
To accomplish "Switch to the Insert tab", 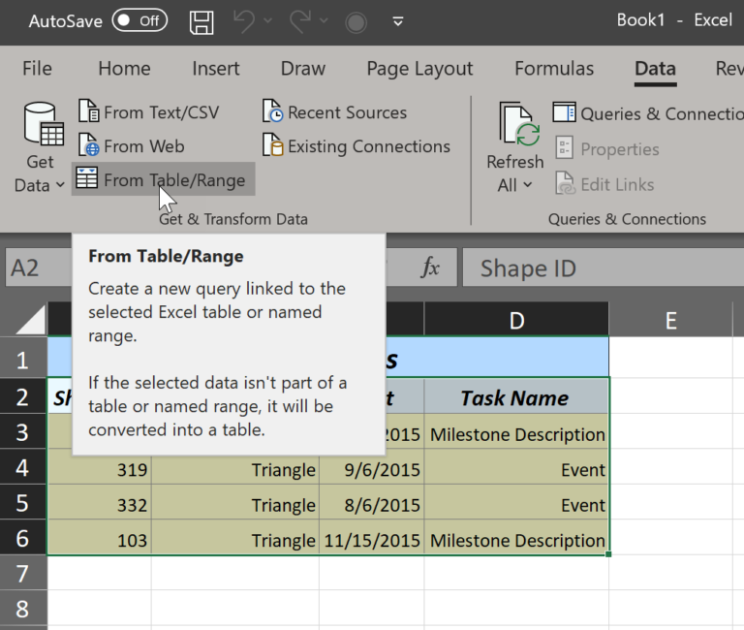I will coord(215,69).
